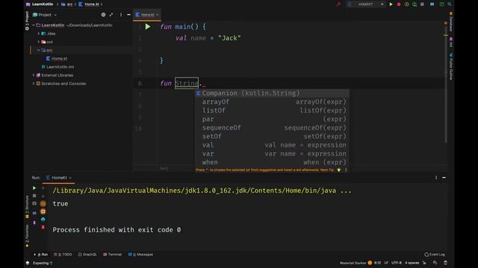This screenshot has height=268, width=478.
Task: Expand the out folder
Action: coord(39,42)
